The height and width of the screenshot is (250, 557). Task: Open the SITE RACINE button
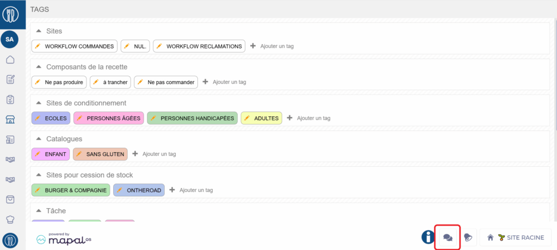515,237
